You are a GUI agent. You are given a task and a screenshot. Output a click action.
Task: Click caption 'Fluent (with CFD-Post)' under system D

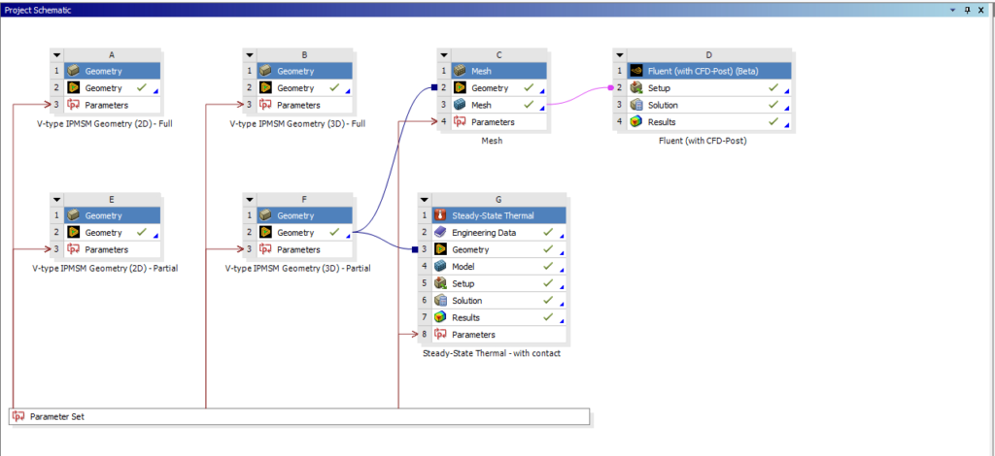coord(703,141)
